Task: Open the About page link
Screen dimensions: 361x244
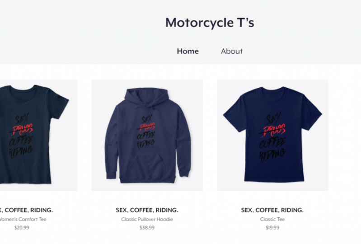Action: click(x=232, y=51)
